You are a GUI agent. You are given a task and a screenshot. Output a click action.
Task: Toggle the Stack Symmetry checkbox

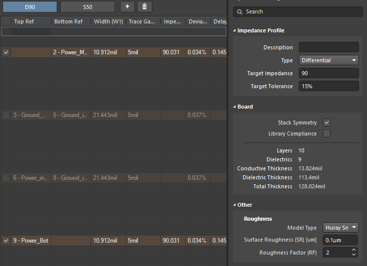pos(327,123)
